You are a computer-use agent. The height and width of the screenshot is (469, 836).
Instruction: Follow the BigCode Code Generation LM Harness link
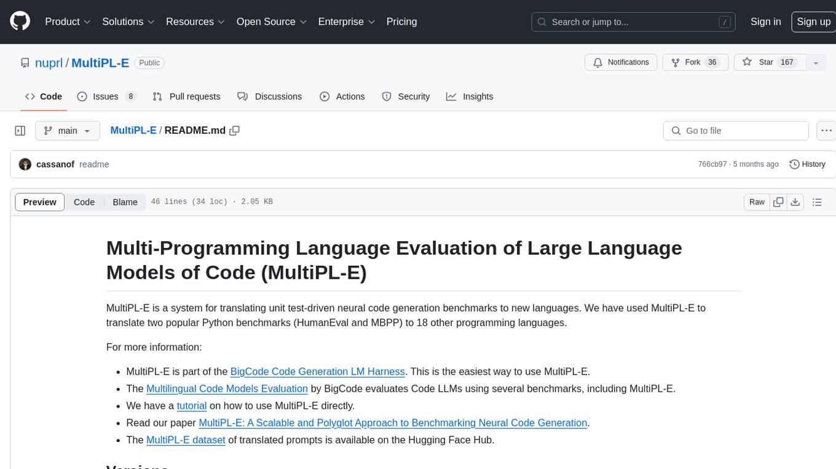317,371
